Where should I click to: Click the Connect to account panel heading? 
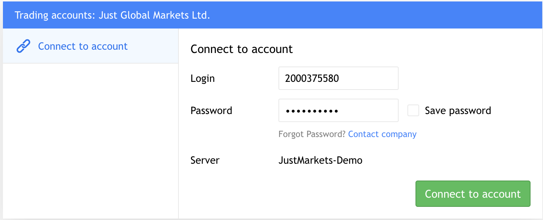point(241,49)
